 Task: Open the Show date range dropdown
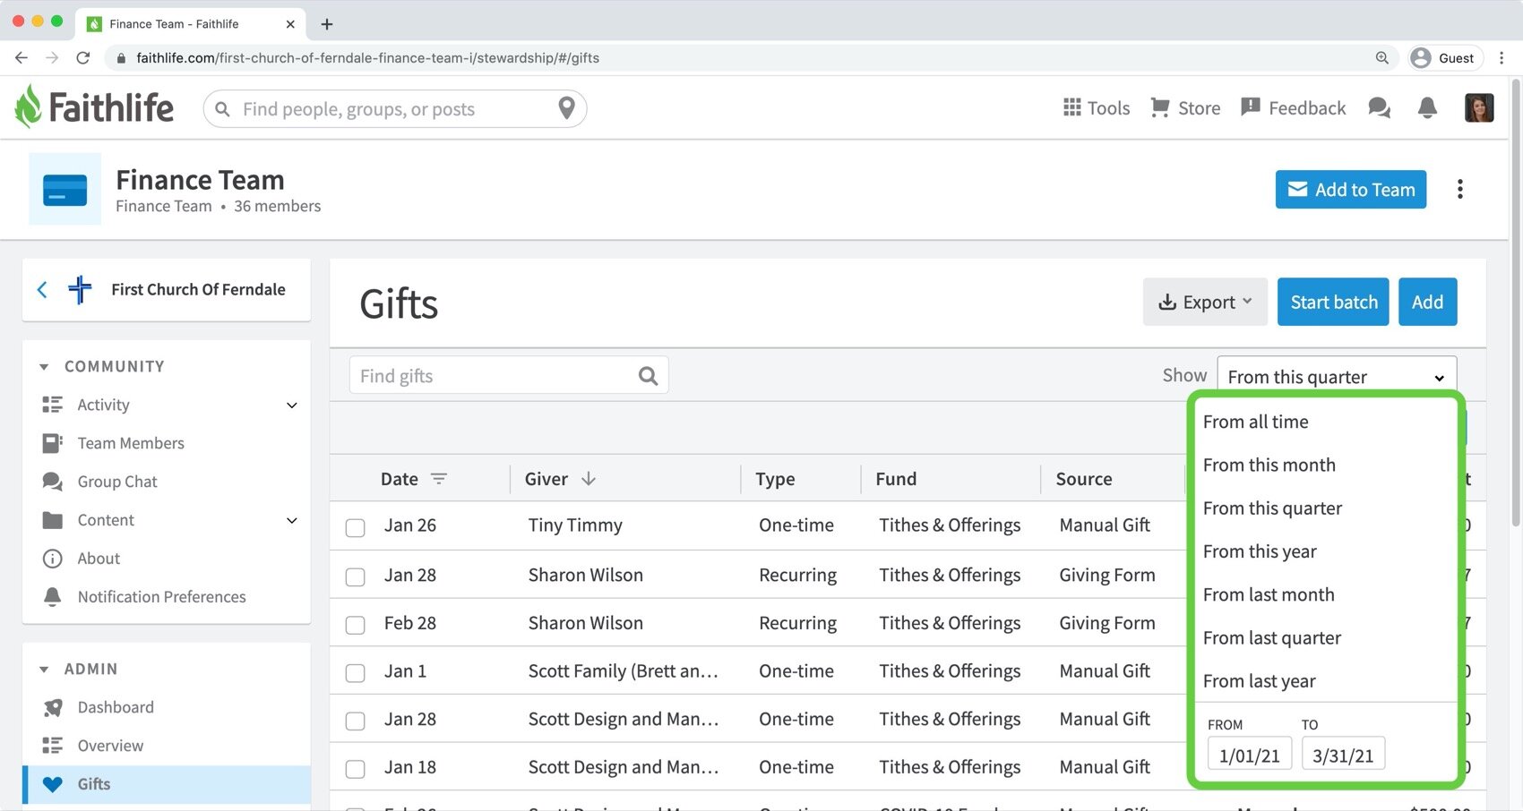tap(1337, 376)
